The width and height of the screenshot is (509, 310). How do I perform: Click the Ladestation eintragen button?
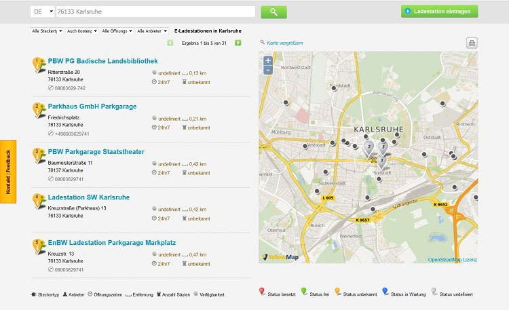click(439, 12)
